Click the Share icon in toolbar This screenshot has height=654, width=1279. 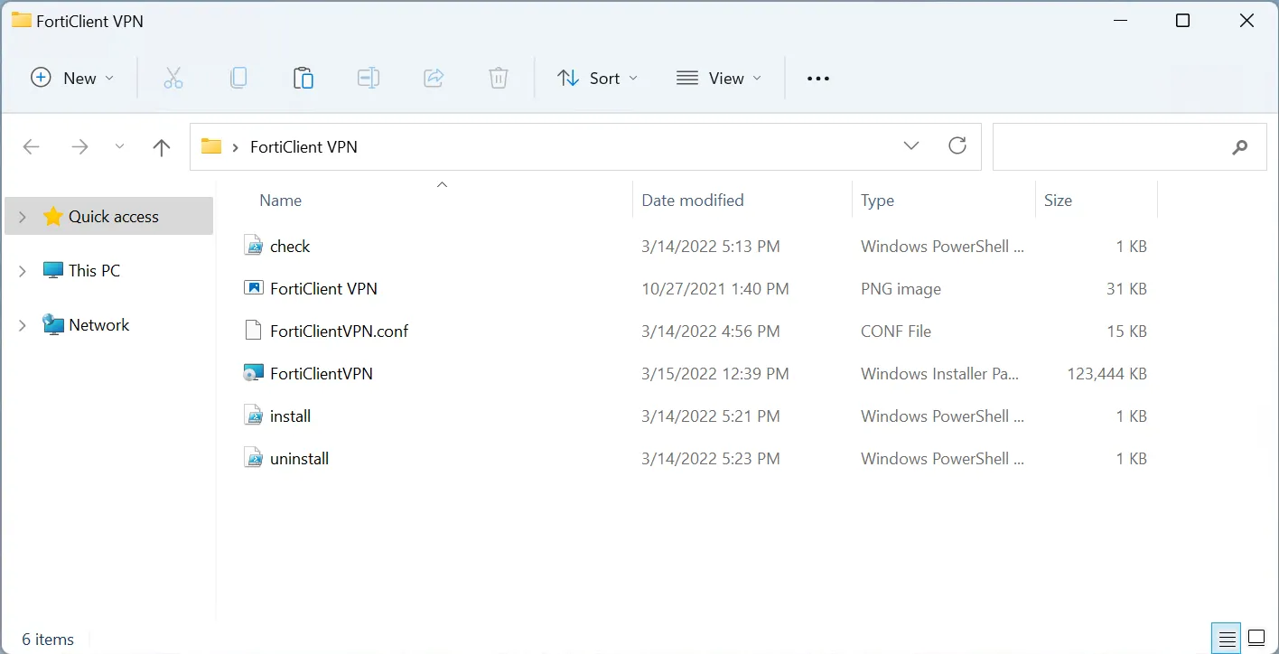(x=434, y=79)
